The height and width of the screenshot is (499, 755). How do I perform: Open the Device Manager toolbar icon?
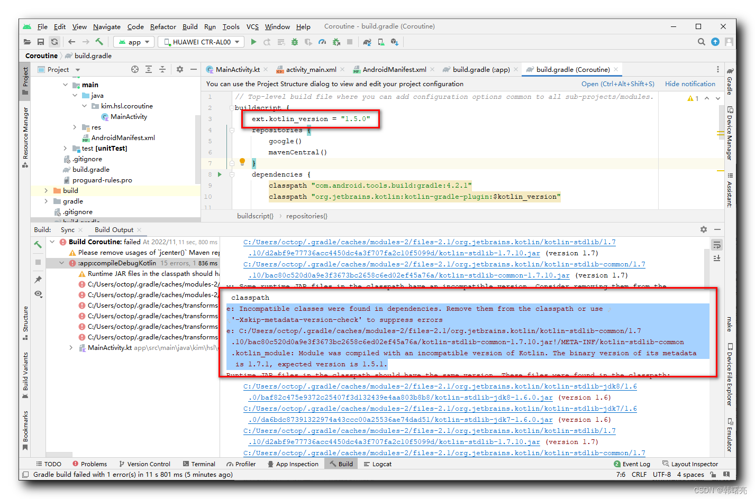[x=381, y=42]
